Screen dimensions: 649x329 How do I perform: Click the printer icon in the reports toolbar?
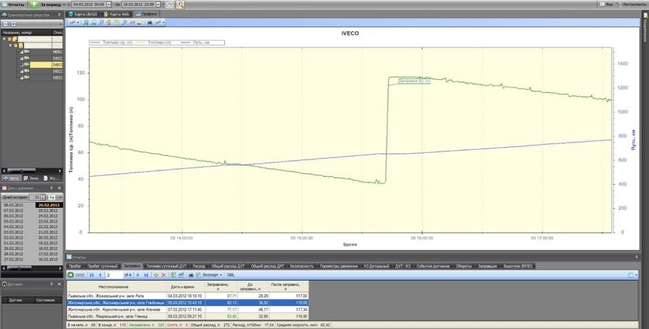click(x=191, y=274)
